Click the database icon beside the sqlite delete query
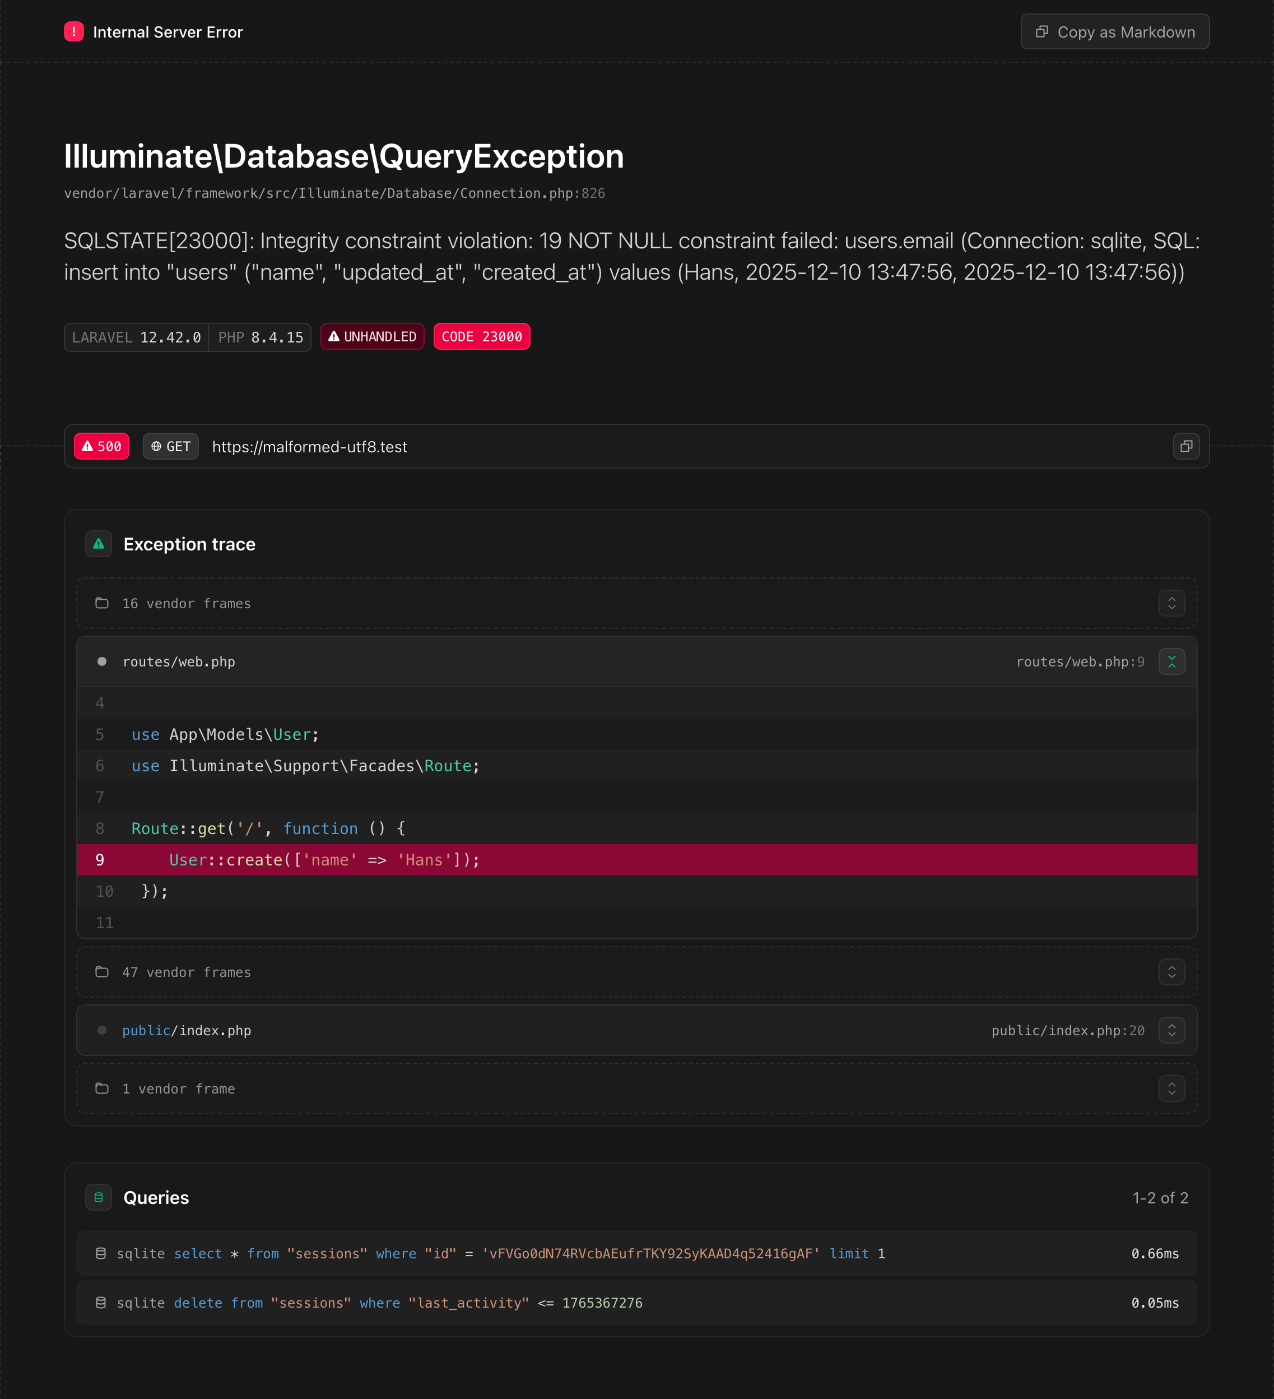The height and width of the screenshot is (1399, 1274). point(101,1303)
